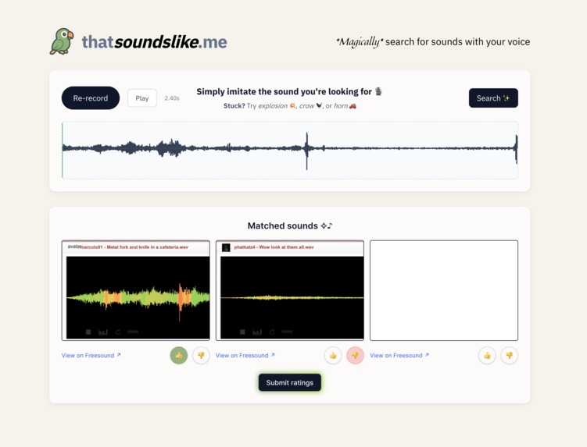The image size is (587, 447).
Task: Seek in the Metal fork and knife waveform
Action: (138, 298)
